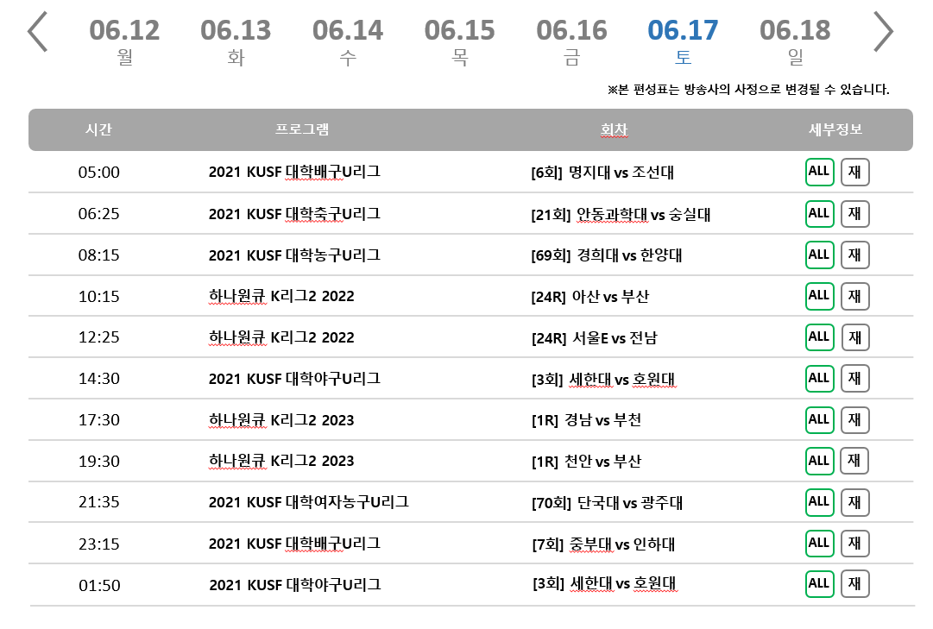Click the ALL rating badge in 08:15 row

[819, 255]
